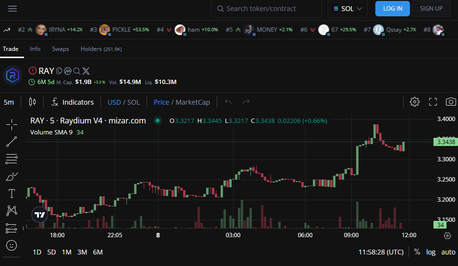Open the RAY chart-link icon
Screen dimensions: 458x266
pyautogui.click(x=68, y=71)
